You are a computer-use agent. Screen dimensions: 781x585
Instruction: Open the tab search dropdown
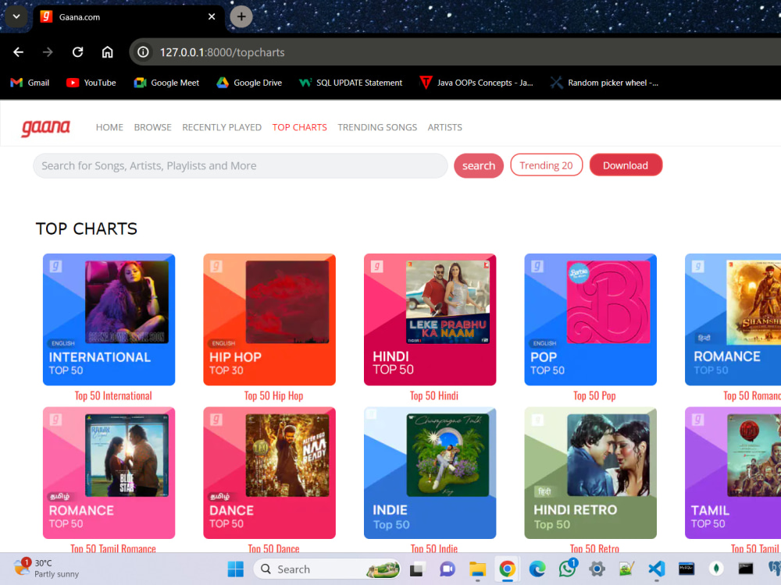click(16, 16)
